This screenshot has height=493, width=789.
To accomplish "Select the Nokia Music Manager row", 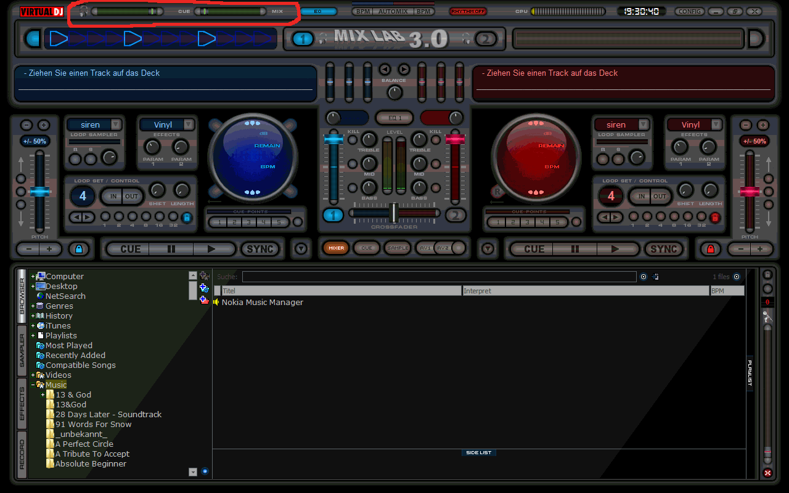I will [478, 302].
